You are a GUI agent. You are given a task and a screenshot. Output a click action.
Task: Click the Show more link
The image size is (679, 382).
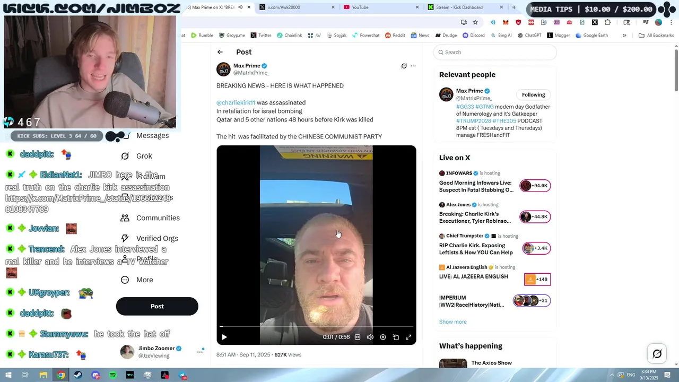[452, 322]
